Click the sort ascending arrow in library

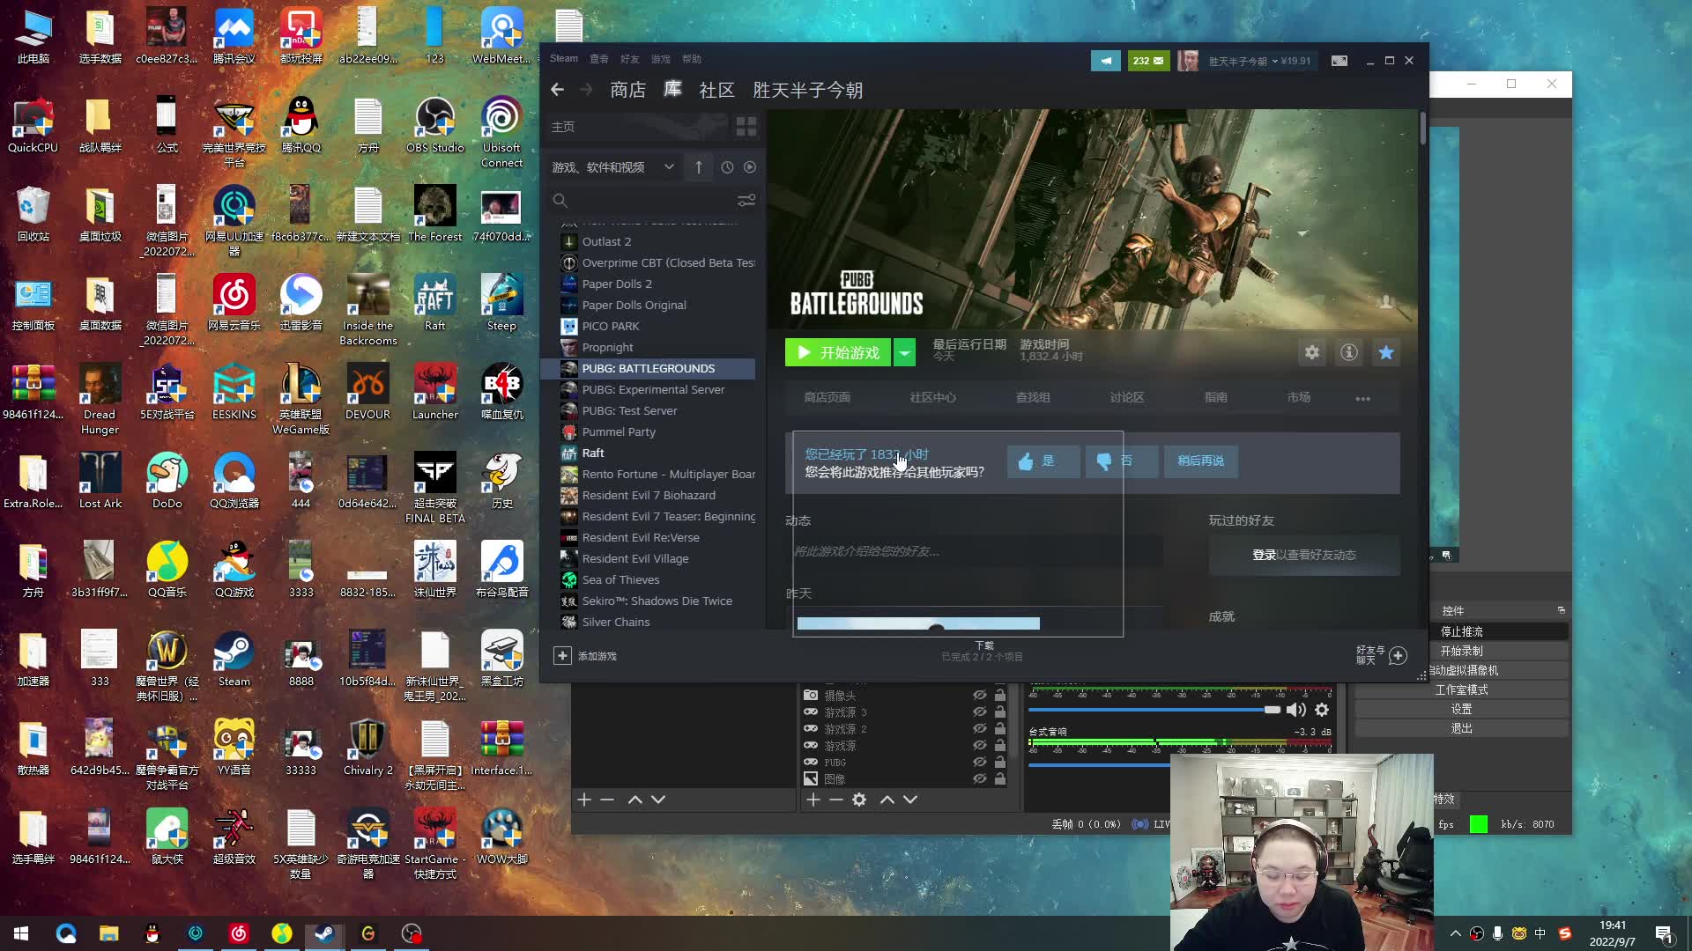(x=699, y=167)
